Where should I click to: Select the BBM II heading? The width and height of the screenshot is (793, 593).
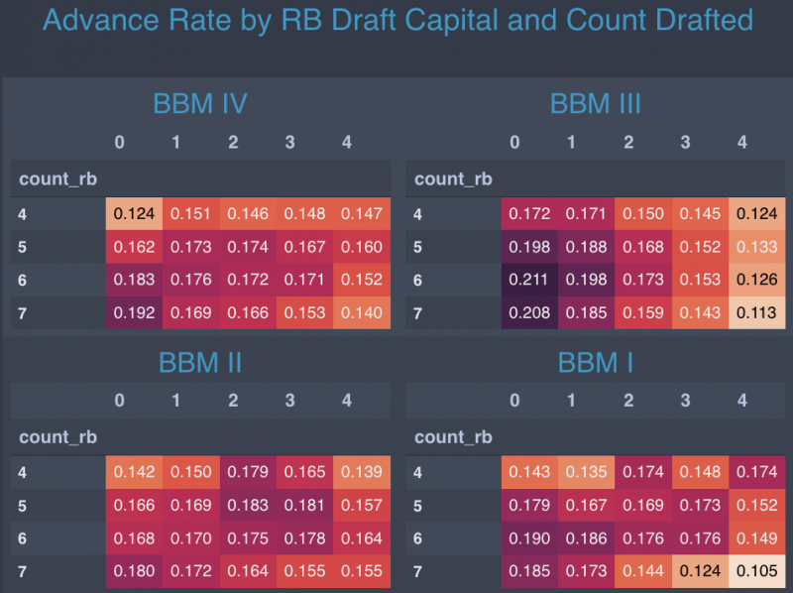[199, 362]
